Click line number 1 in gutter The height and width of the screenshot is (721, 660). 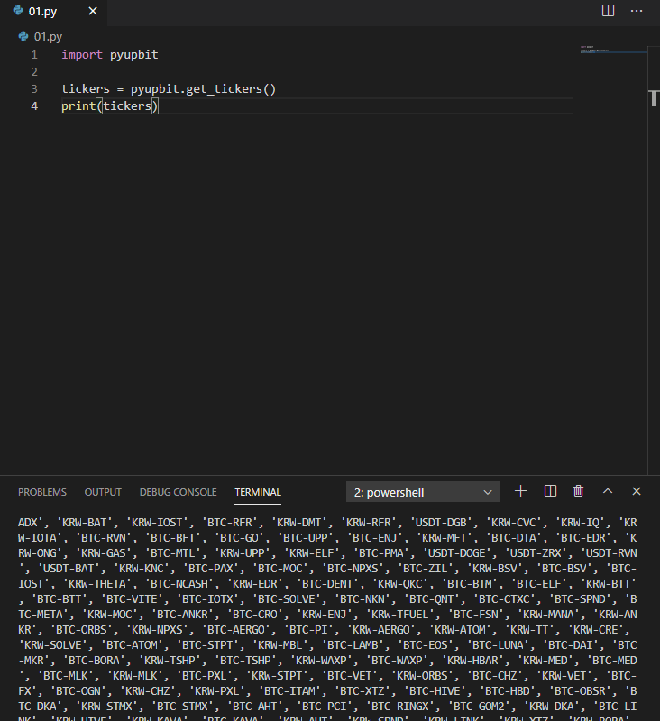click(34, 55)
